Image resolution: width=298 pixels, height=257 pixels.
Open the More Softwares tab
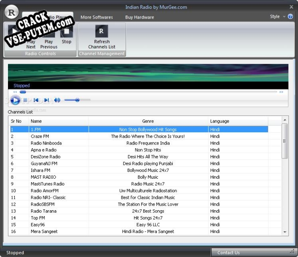click(97, 17)
